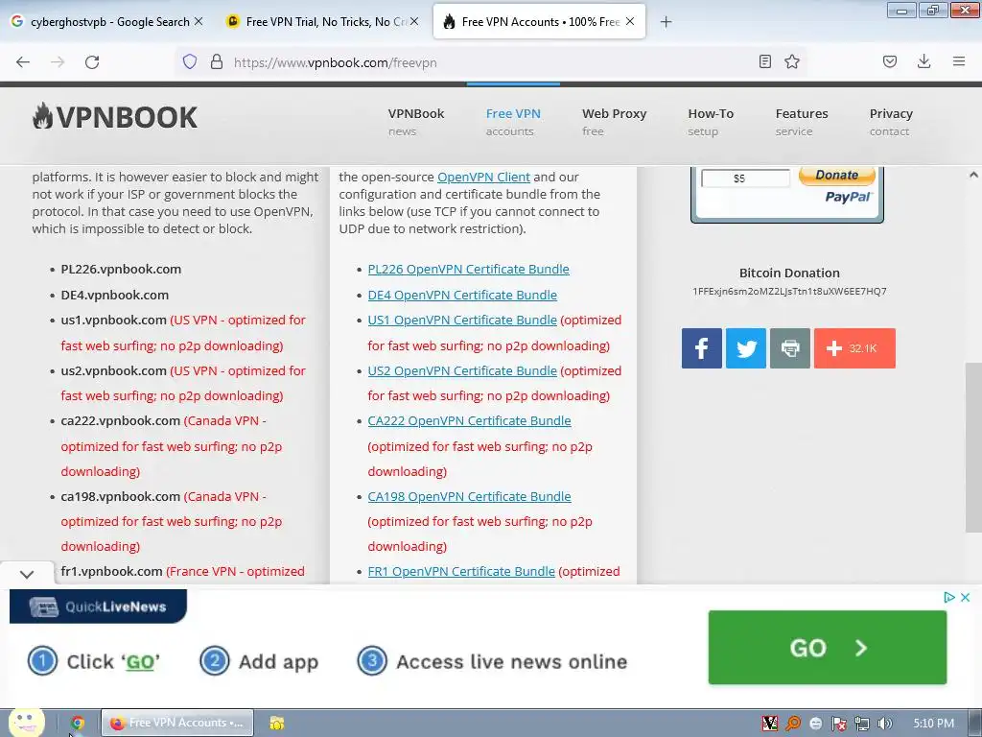Download US1 OpenVPN Certificate Bundle

(x=462, y=320)
